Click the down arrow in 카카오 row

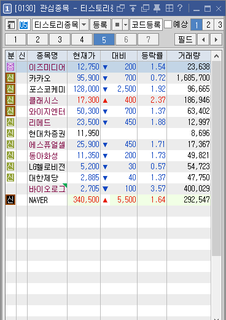click(105, 78)
